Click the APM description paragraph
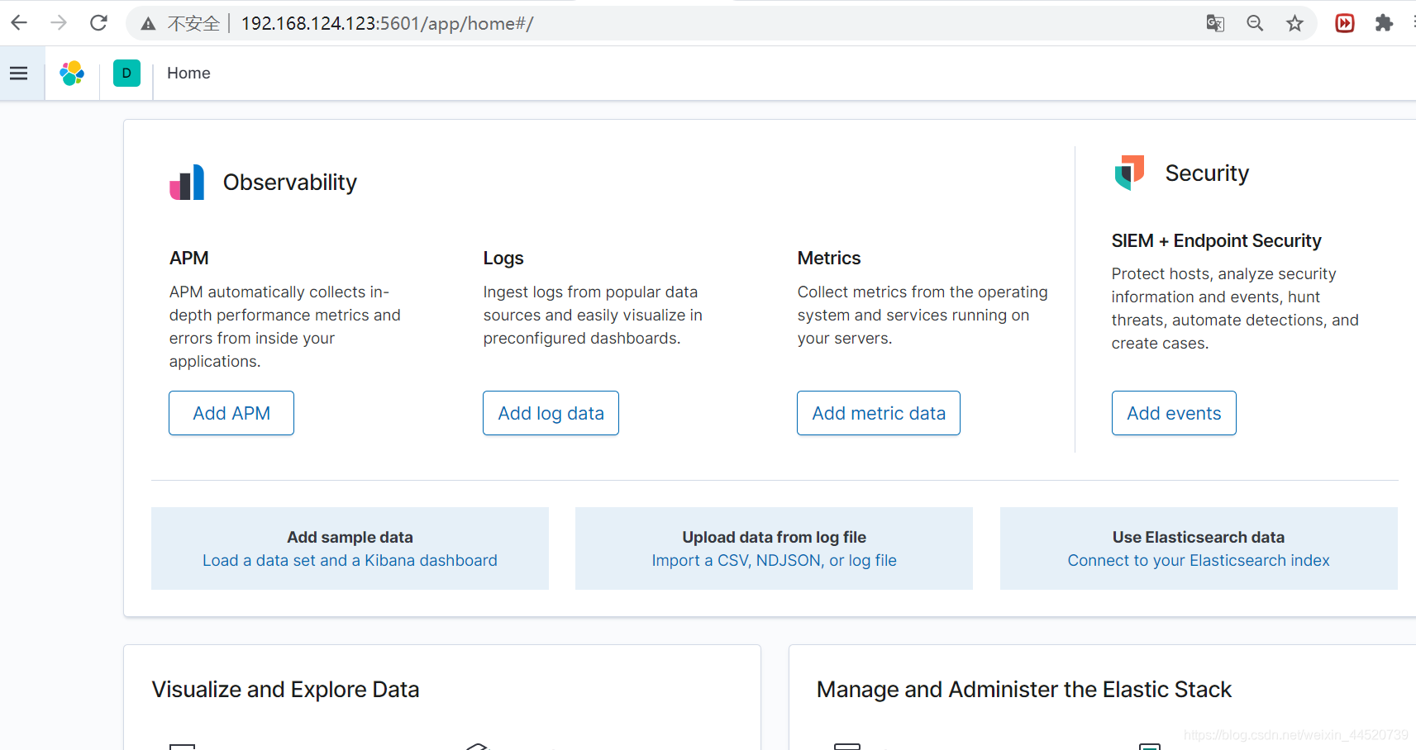Viewport: 1416px width, 750px height. 285,326
